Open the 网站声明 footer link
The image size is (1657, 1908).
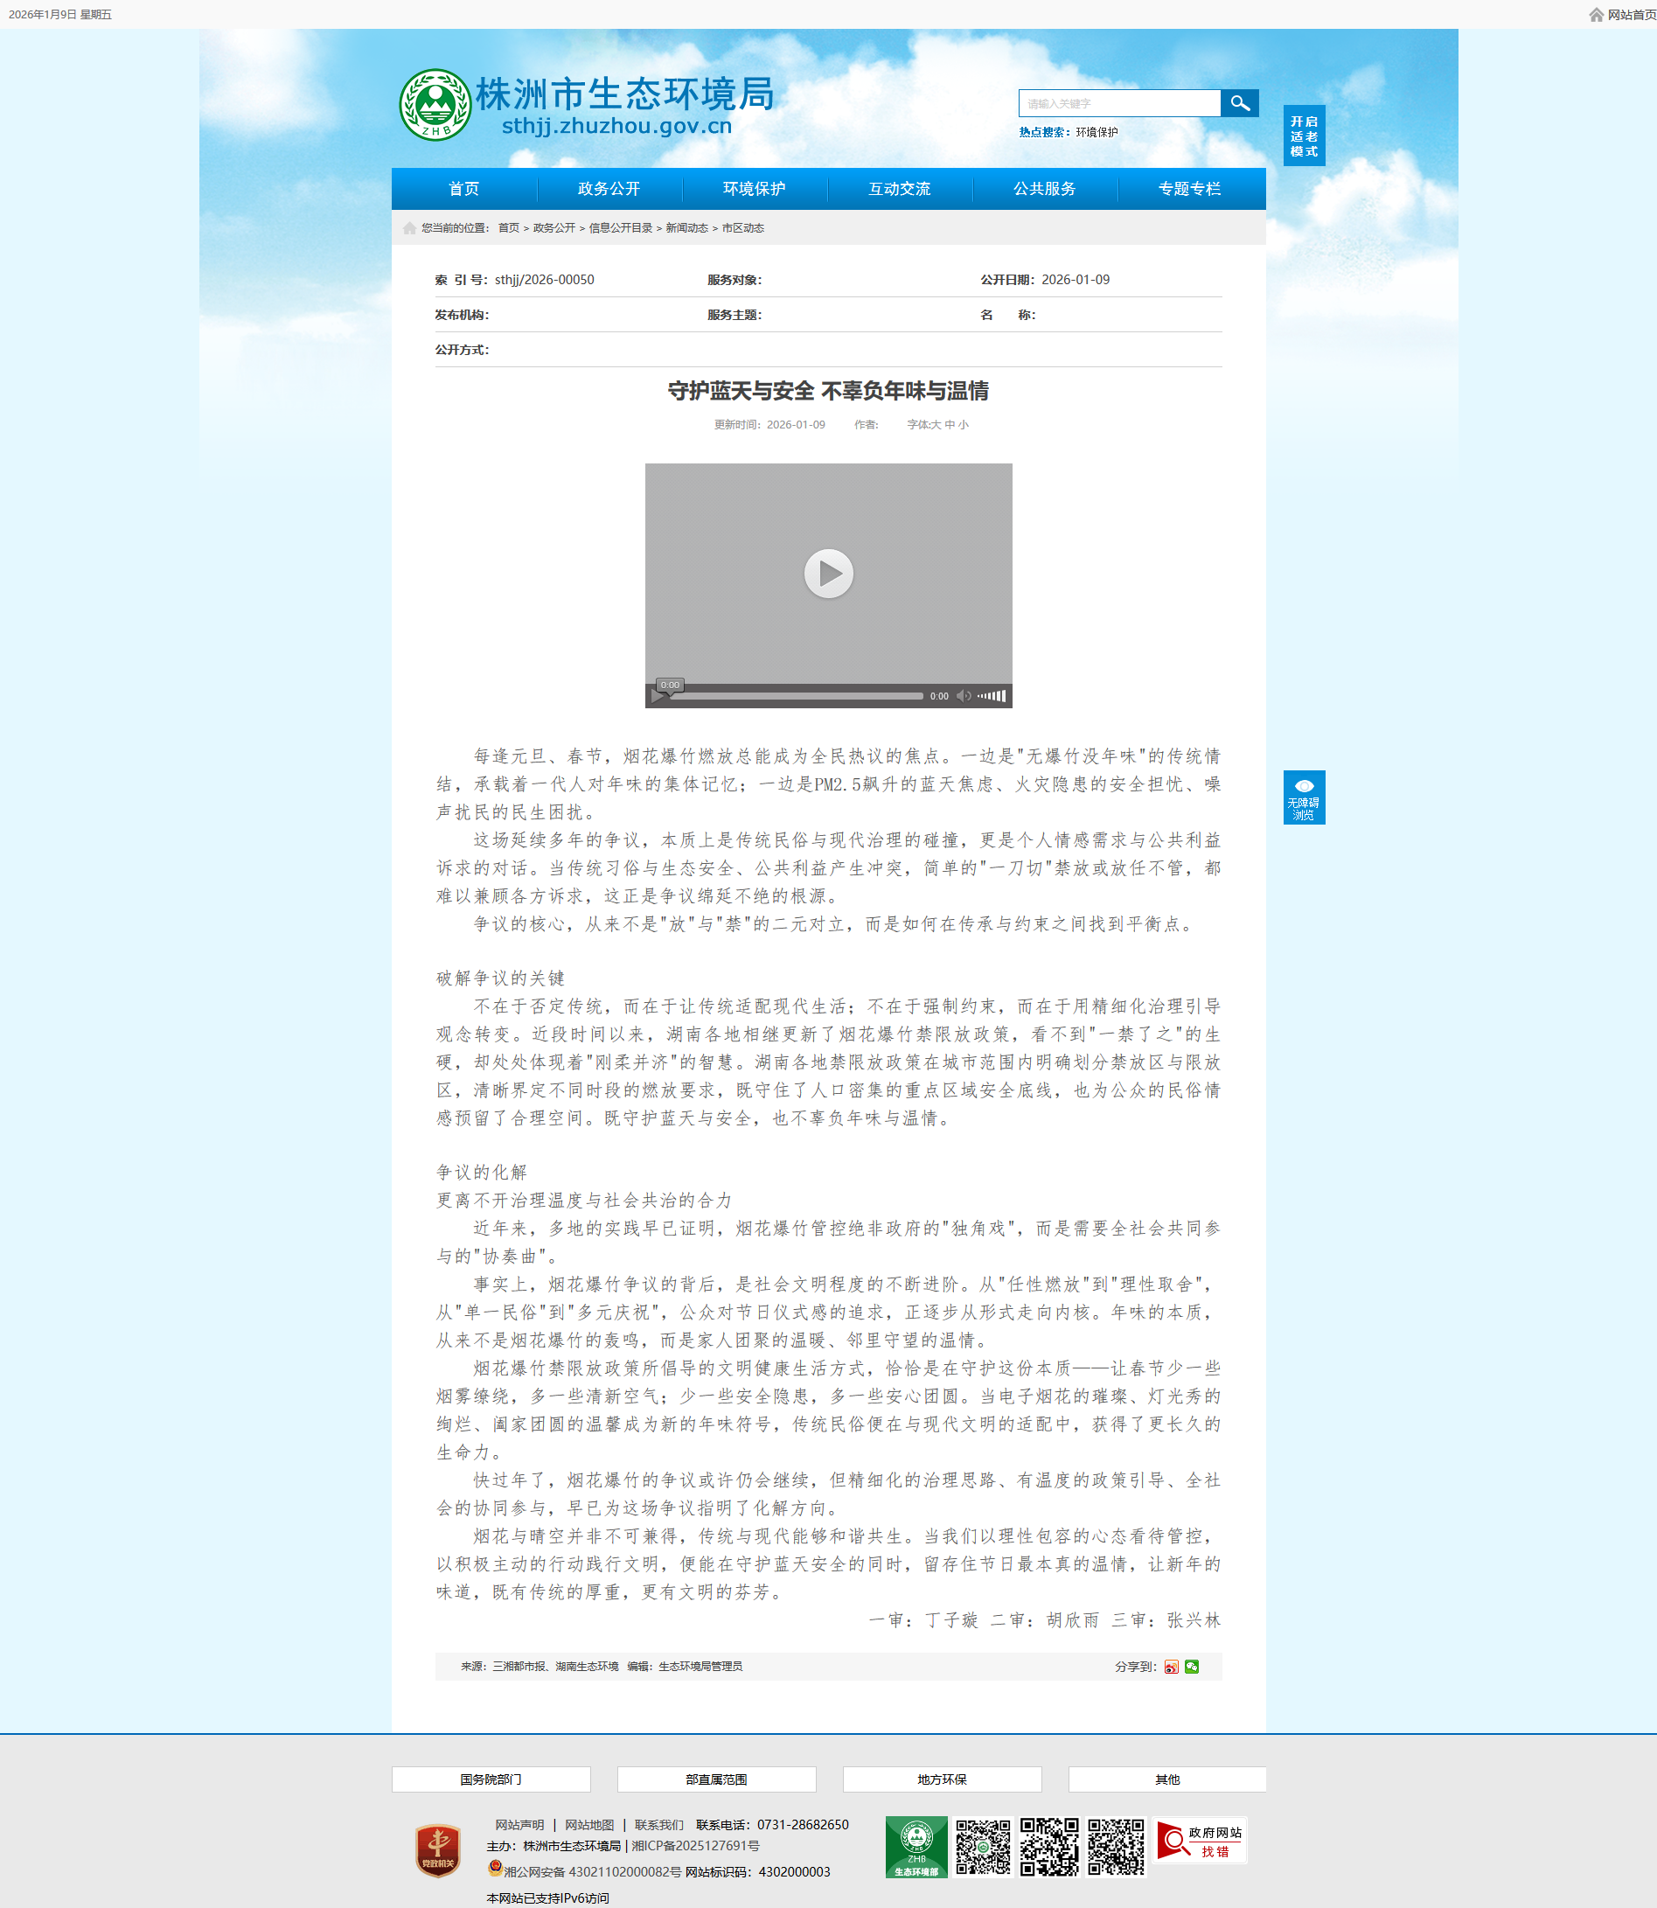click(519, 1825)
